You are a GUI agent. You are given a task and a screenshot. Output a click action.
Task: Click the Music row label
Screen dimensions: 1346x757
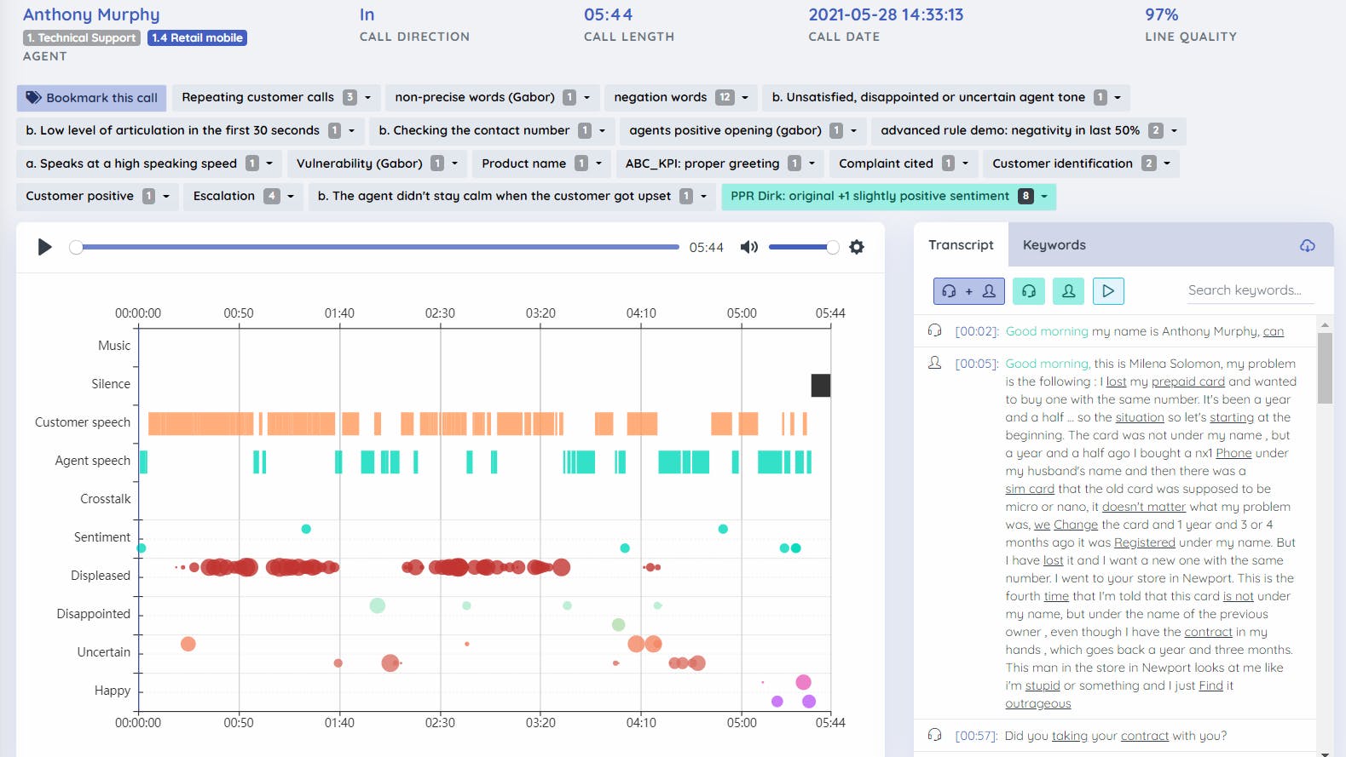click(114, 346)
